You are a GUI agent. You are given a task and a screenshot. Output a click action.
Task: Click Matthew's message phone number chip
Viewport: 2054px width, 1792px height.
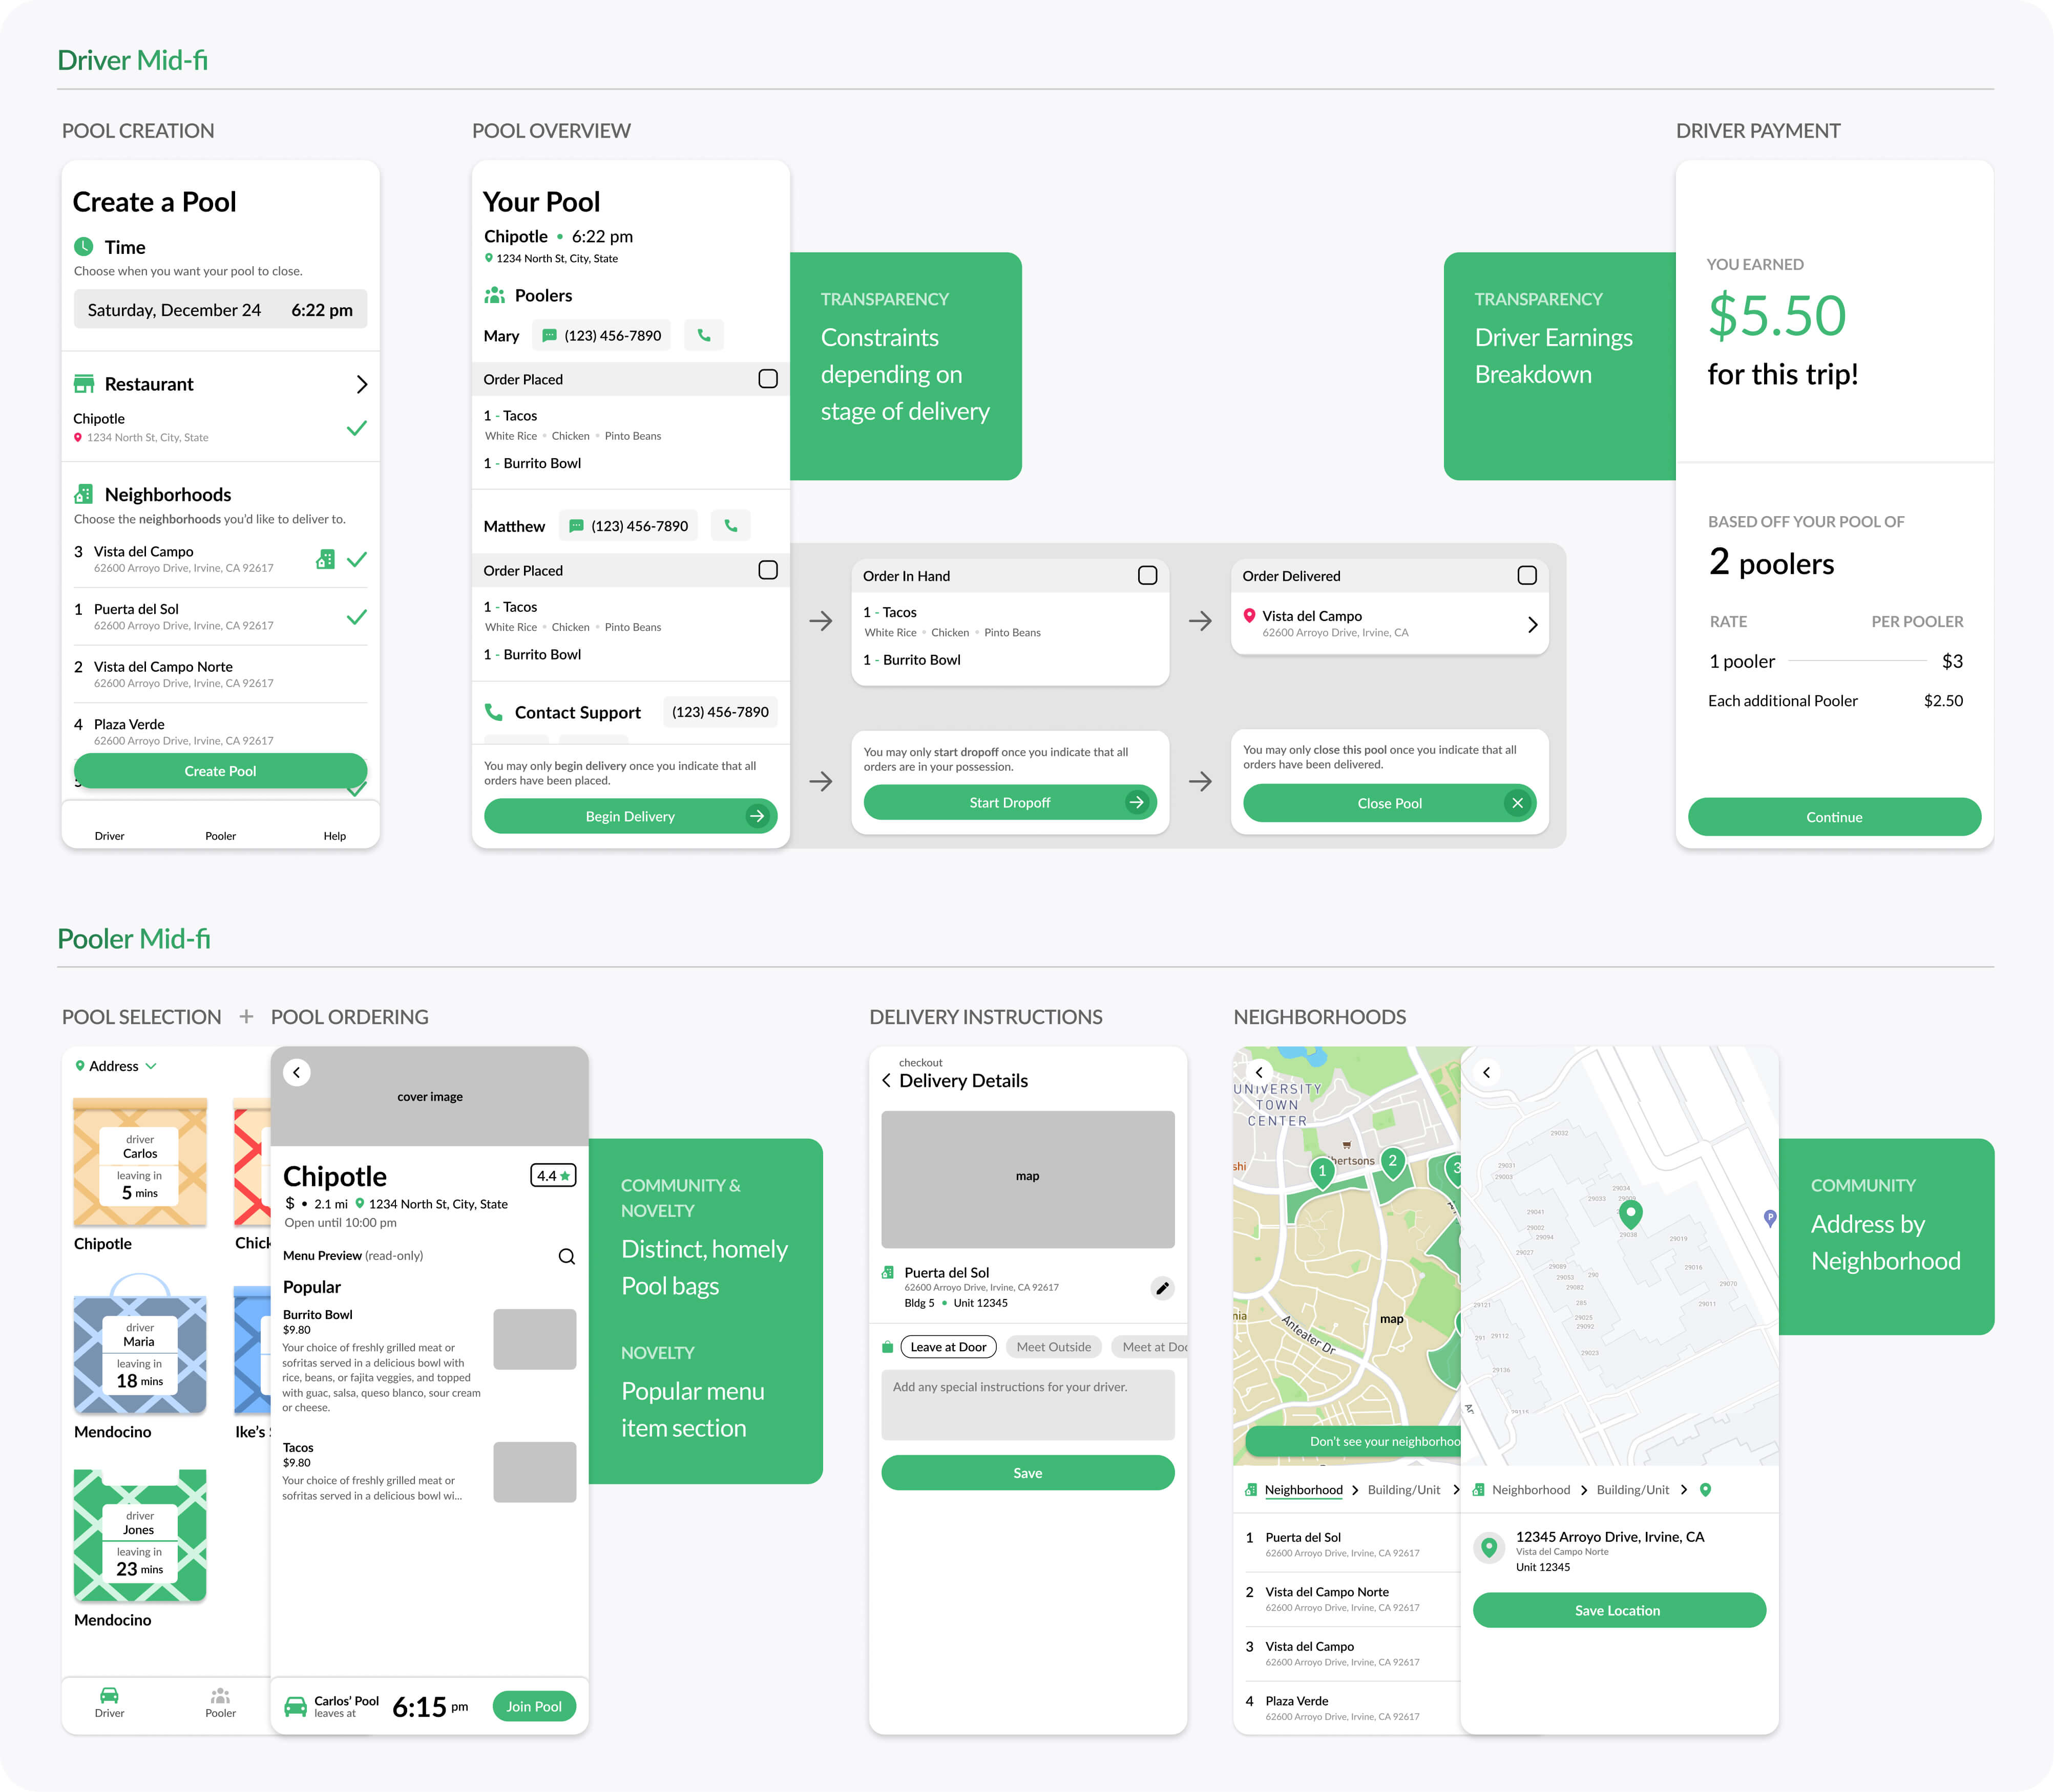(628, 526)
